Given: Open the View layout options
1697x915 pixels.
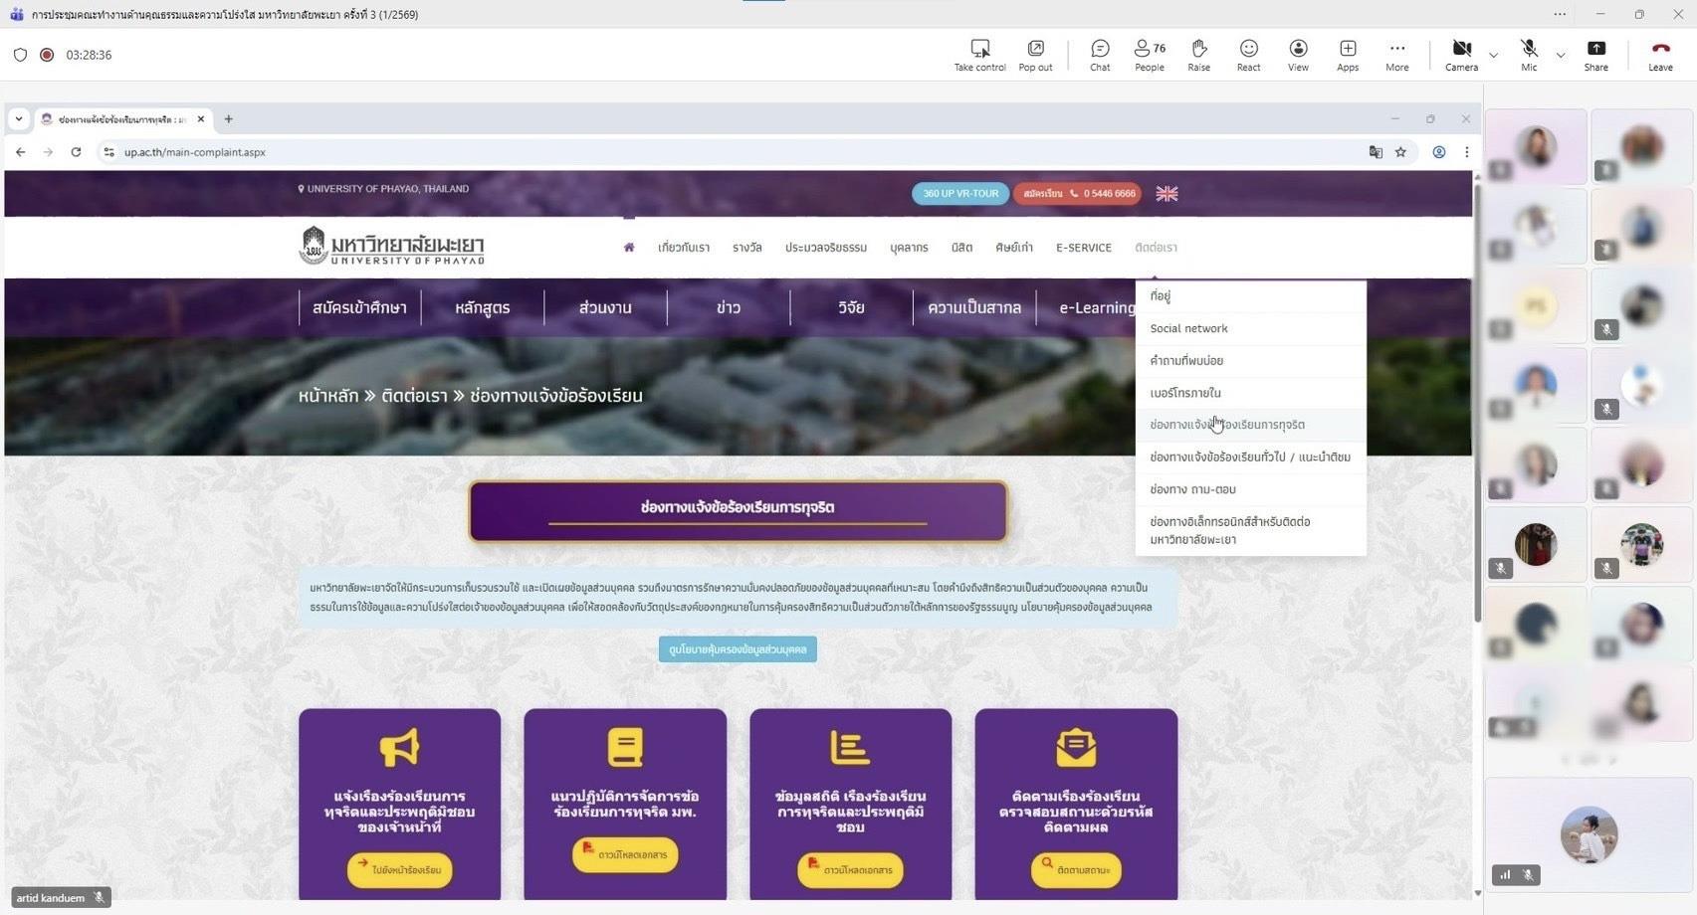Looking at the screenshot, I should (x=1298, y=55).
